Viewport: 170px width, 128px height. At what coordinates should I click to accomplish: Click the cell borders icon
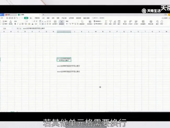pos(22,24)
